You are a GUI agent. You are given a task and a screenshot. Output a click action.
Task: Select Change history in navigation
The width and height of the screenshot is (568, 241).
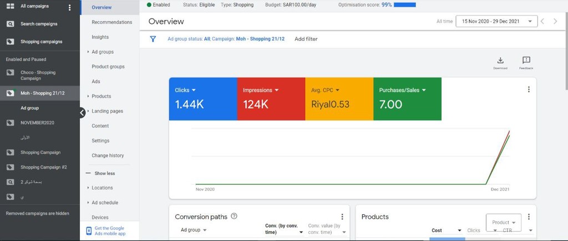tap(108, 155)
